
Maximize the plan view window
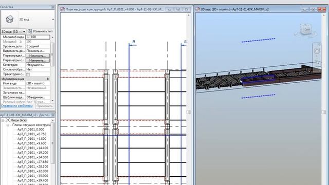[178, 9]
